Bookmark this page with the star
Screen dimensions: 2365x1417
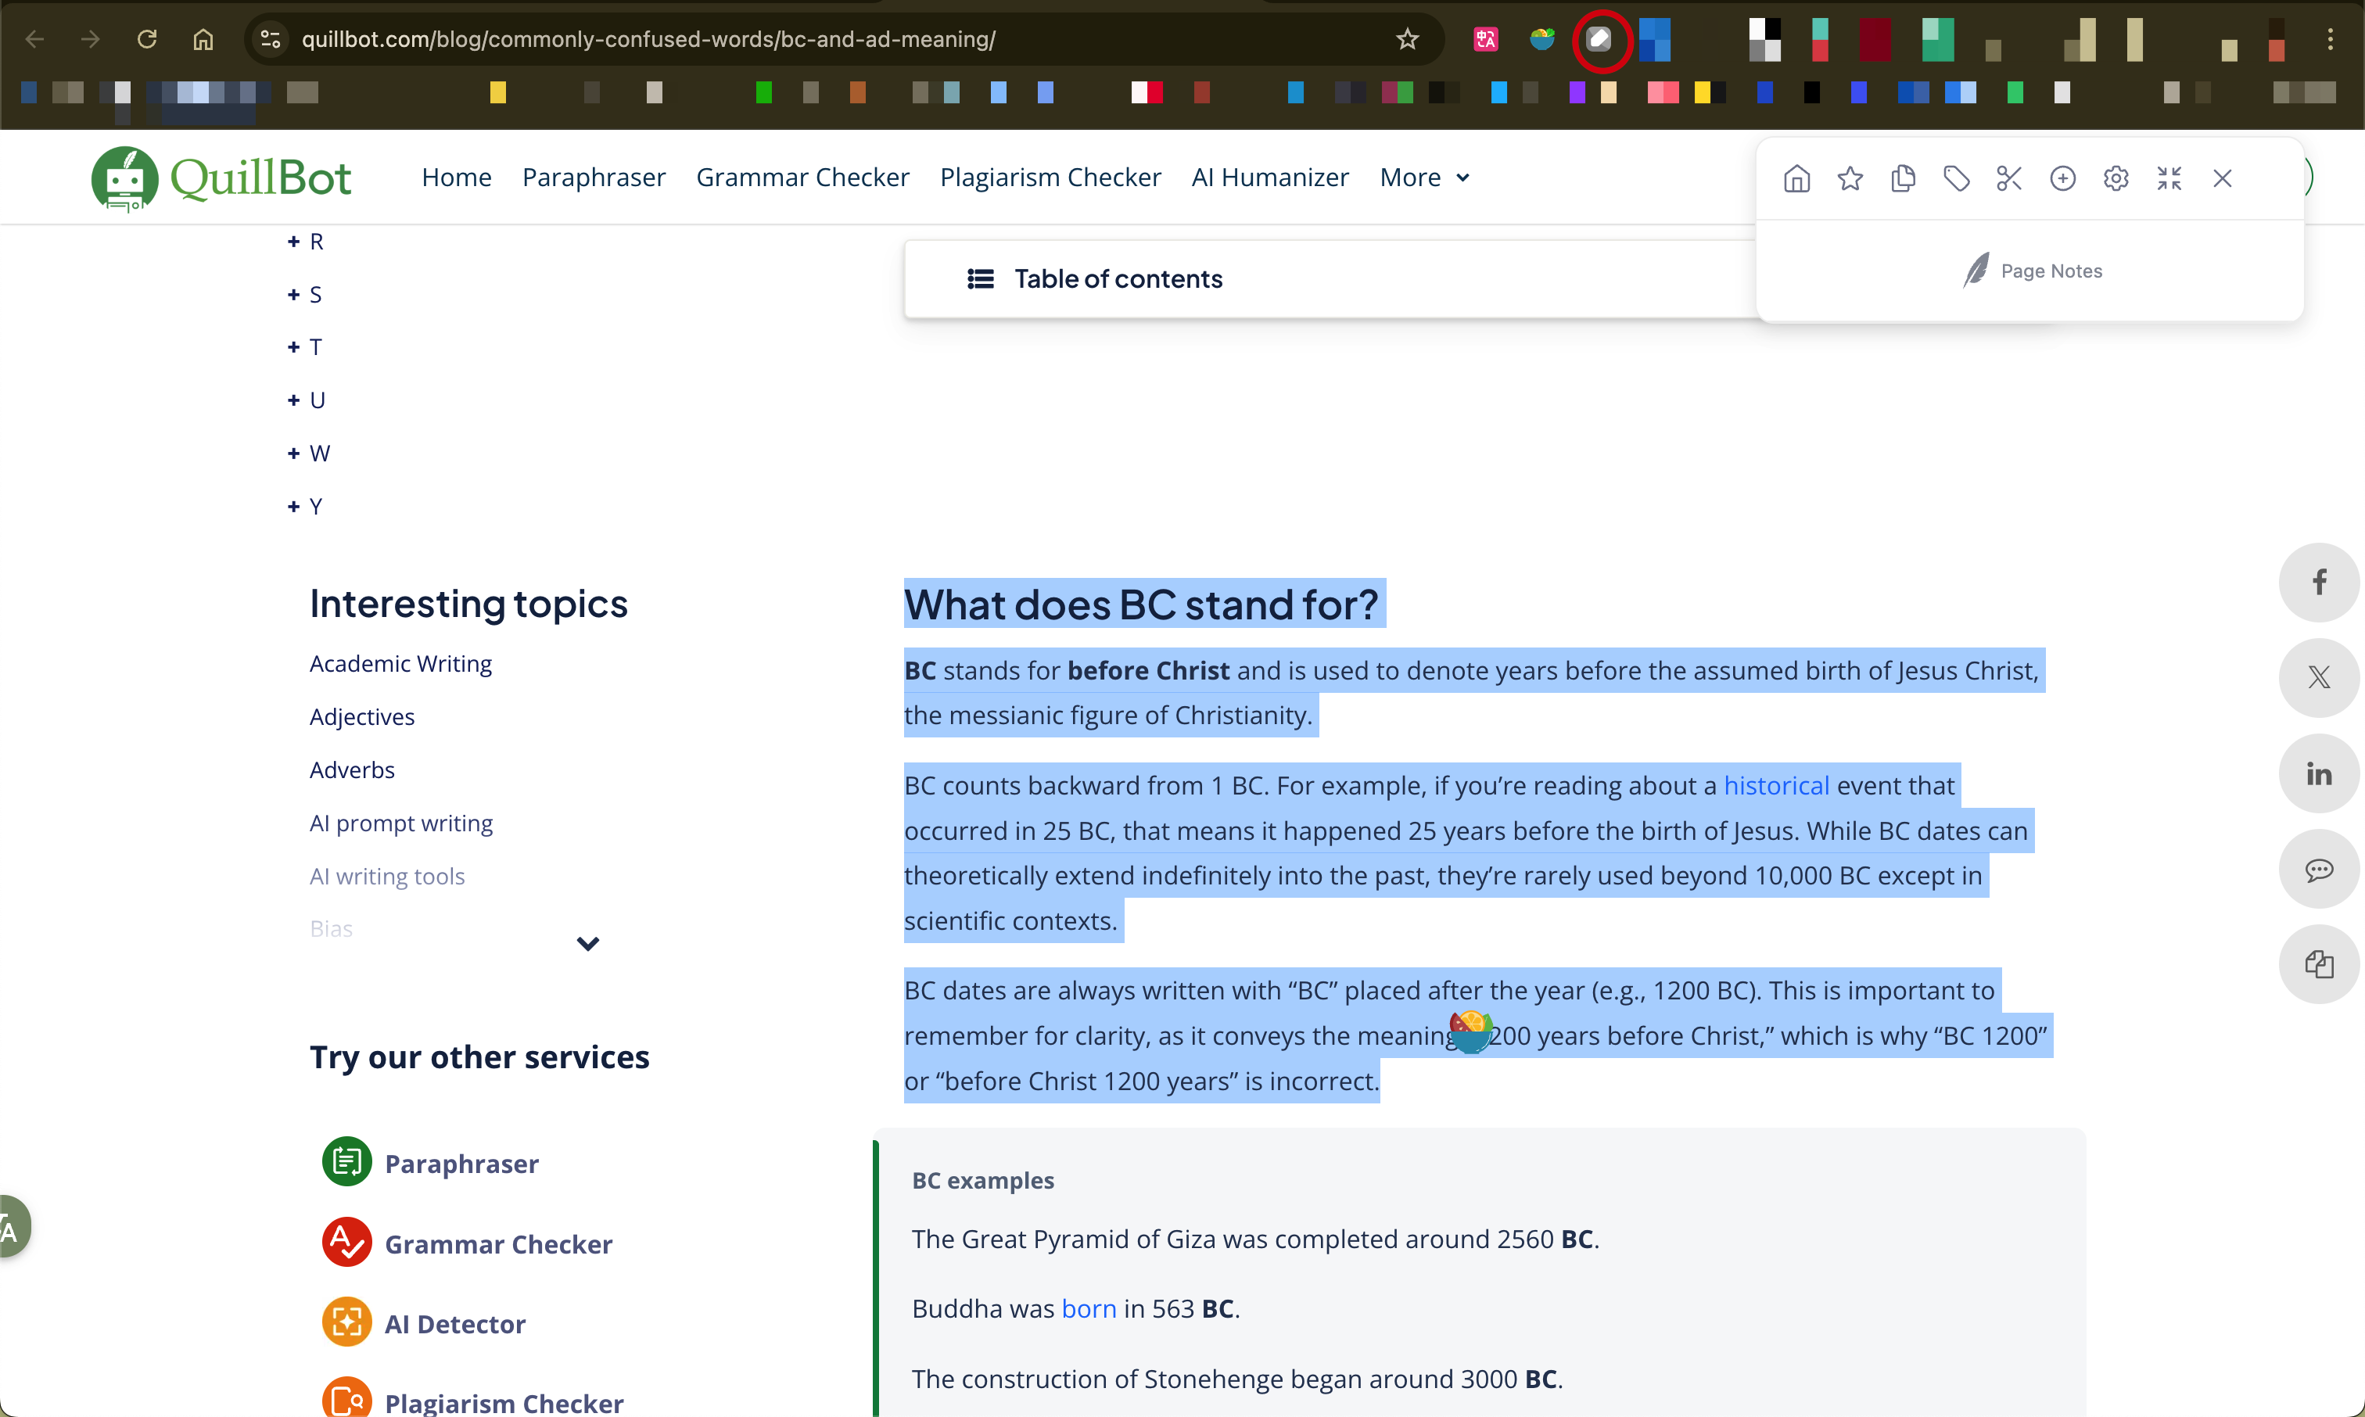[1408, 39]
